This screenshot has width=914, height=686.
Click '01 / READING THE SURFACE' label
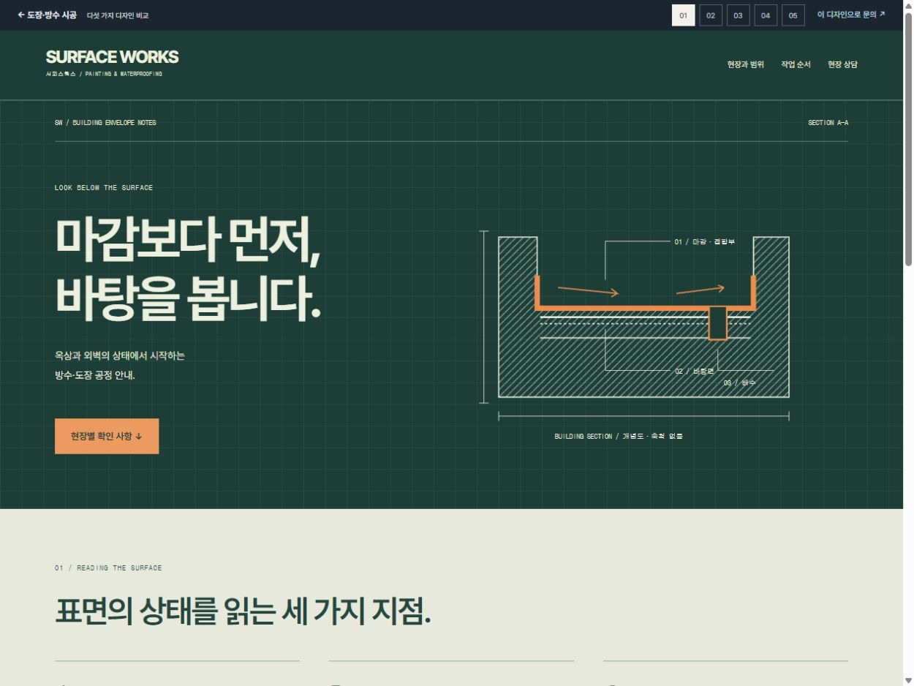pos(108,568)
